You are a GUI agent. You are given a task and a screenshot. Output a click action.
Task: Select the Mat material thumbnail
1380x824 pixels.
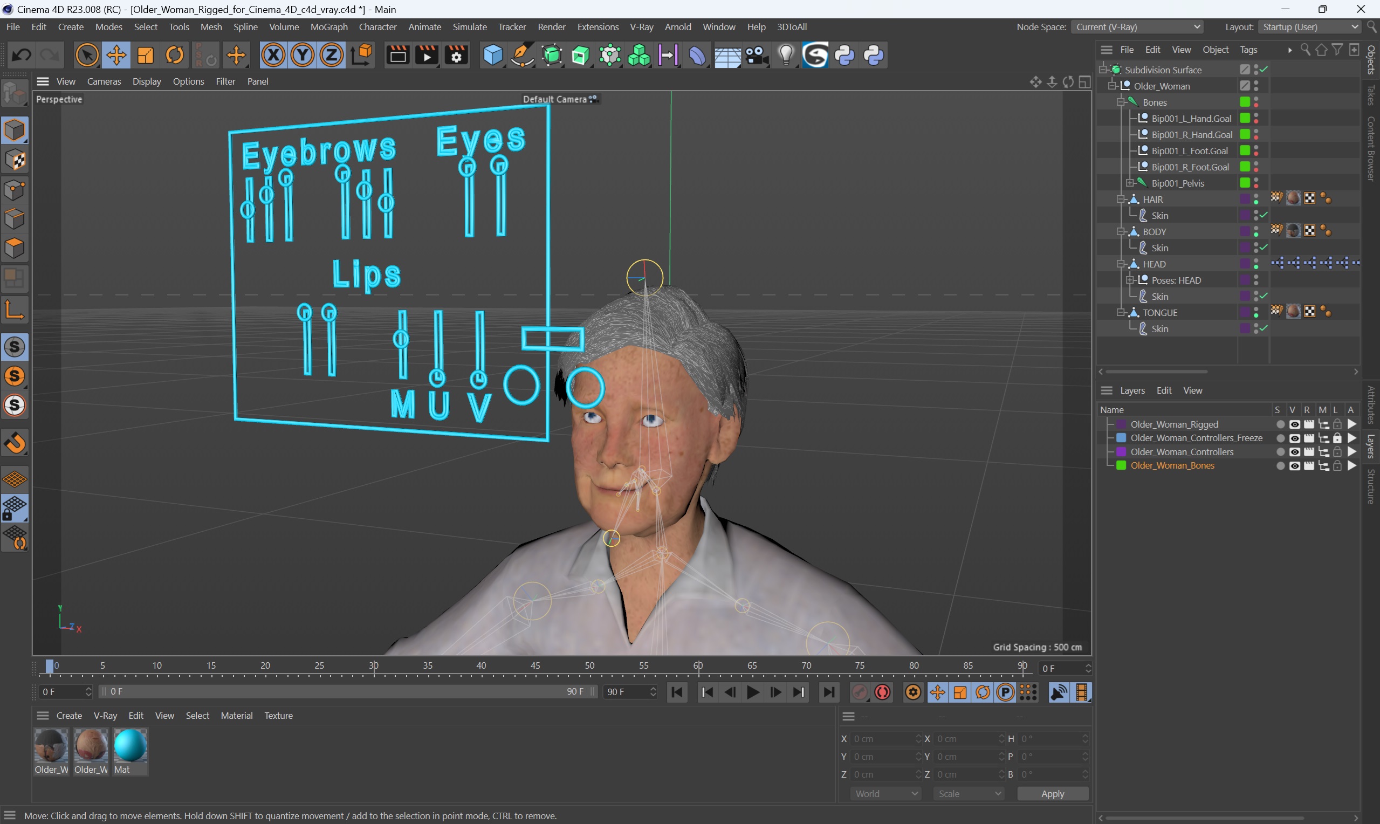128,746
